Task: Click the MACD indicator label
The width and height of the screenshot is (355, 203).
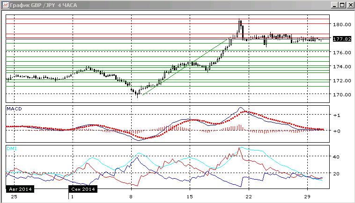Action: click(14, 109)
